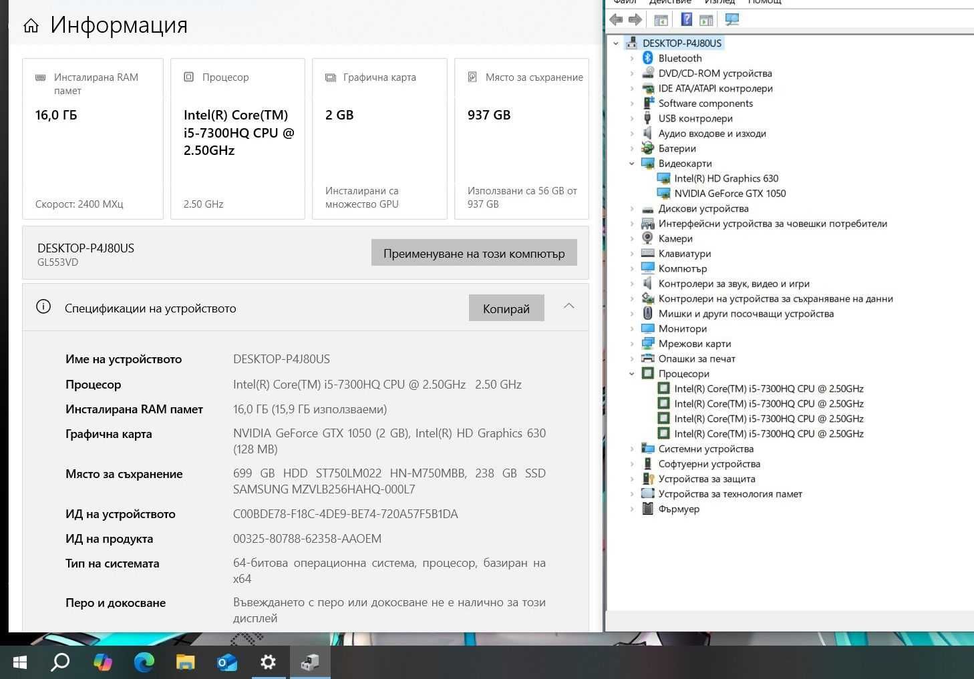Select IDE ATA/ATAPI контролери item
This screenshot has height=679, width=974.
(715, 88)
